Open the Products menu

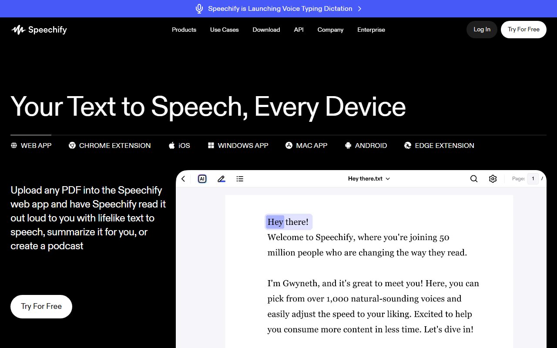184,30
